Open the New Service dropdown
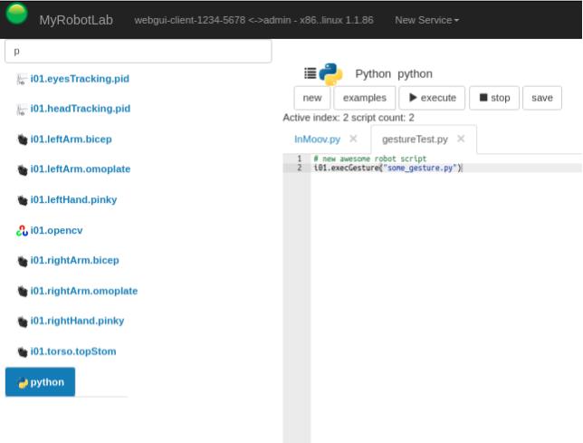Viewport: 583px width, 443px height. [427, 20]
